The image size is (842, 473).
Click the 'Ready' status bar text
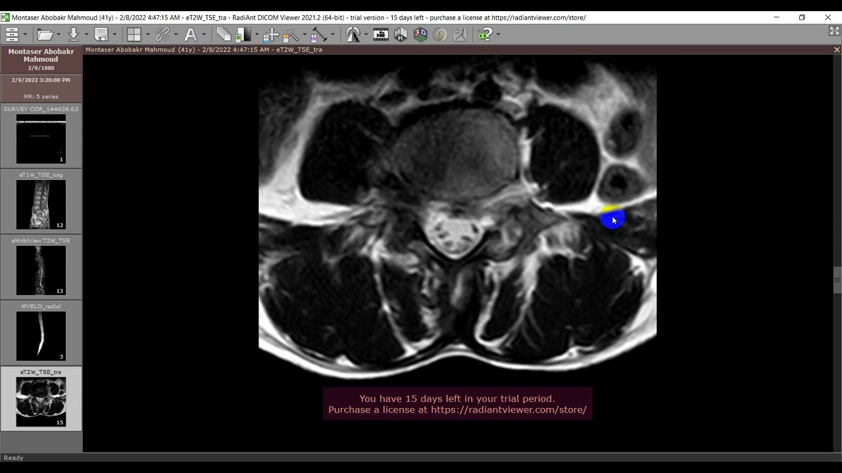(14, 458)
